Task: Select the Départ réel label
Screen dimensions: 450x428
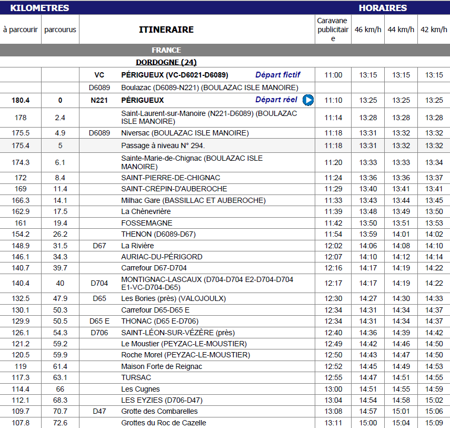Action: 276,100
